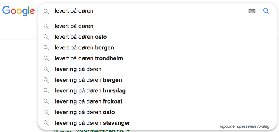Click magnifier icon beside 'levering på døren frokost'

click(x=46, y=101)
